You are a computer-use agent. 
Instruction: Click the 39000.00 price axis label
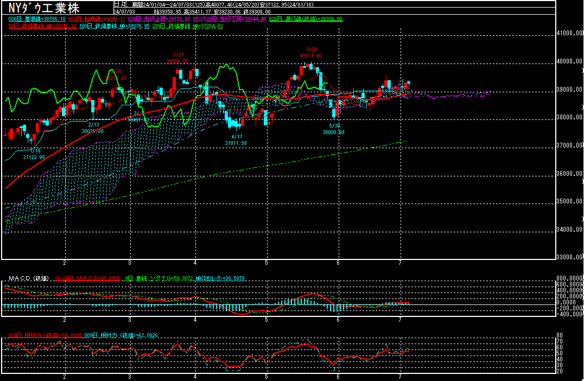pos(569,90)
